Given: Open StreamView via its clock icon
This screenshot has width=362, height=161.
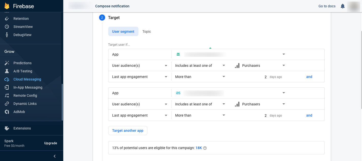Looking at the screenshot, I should tap(7, 27).
